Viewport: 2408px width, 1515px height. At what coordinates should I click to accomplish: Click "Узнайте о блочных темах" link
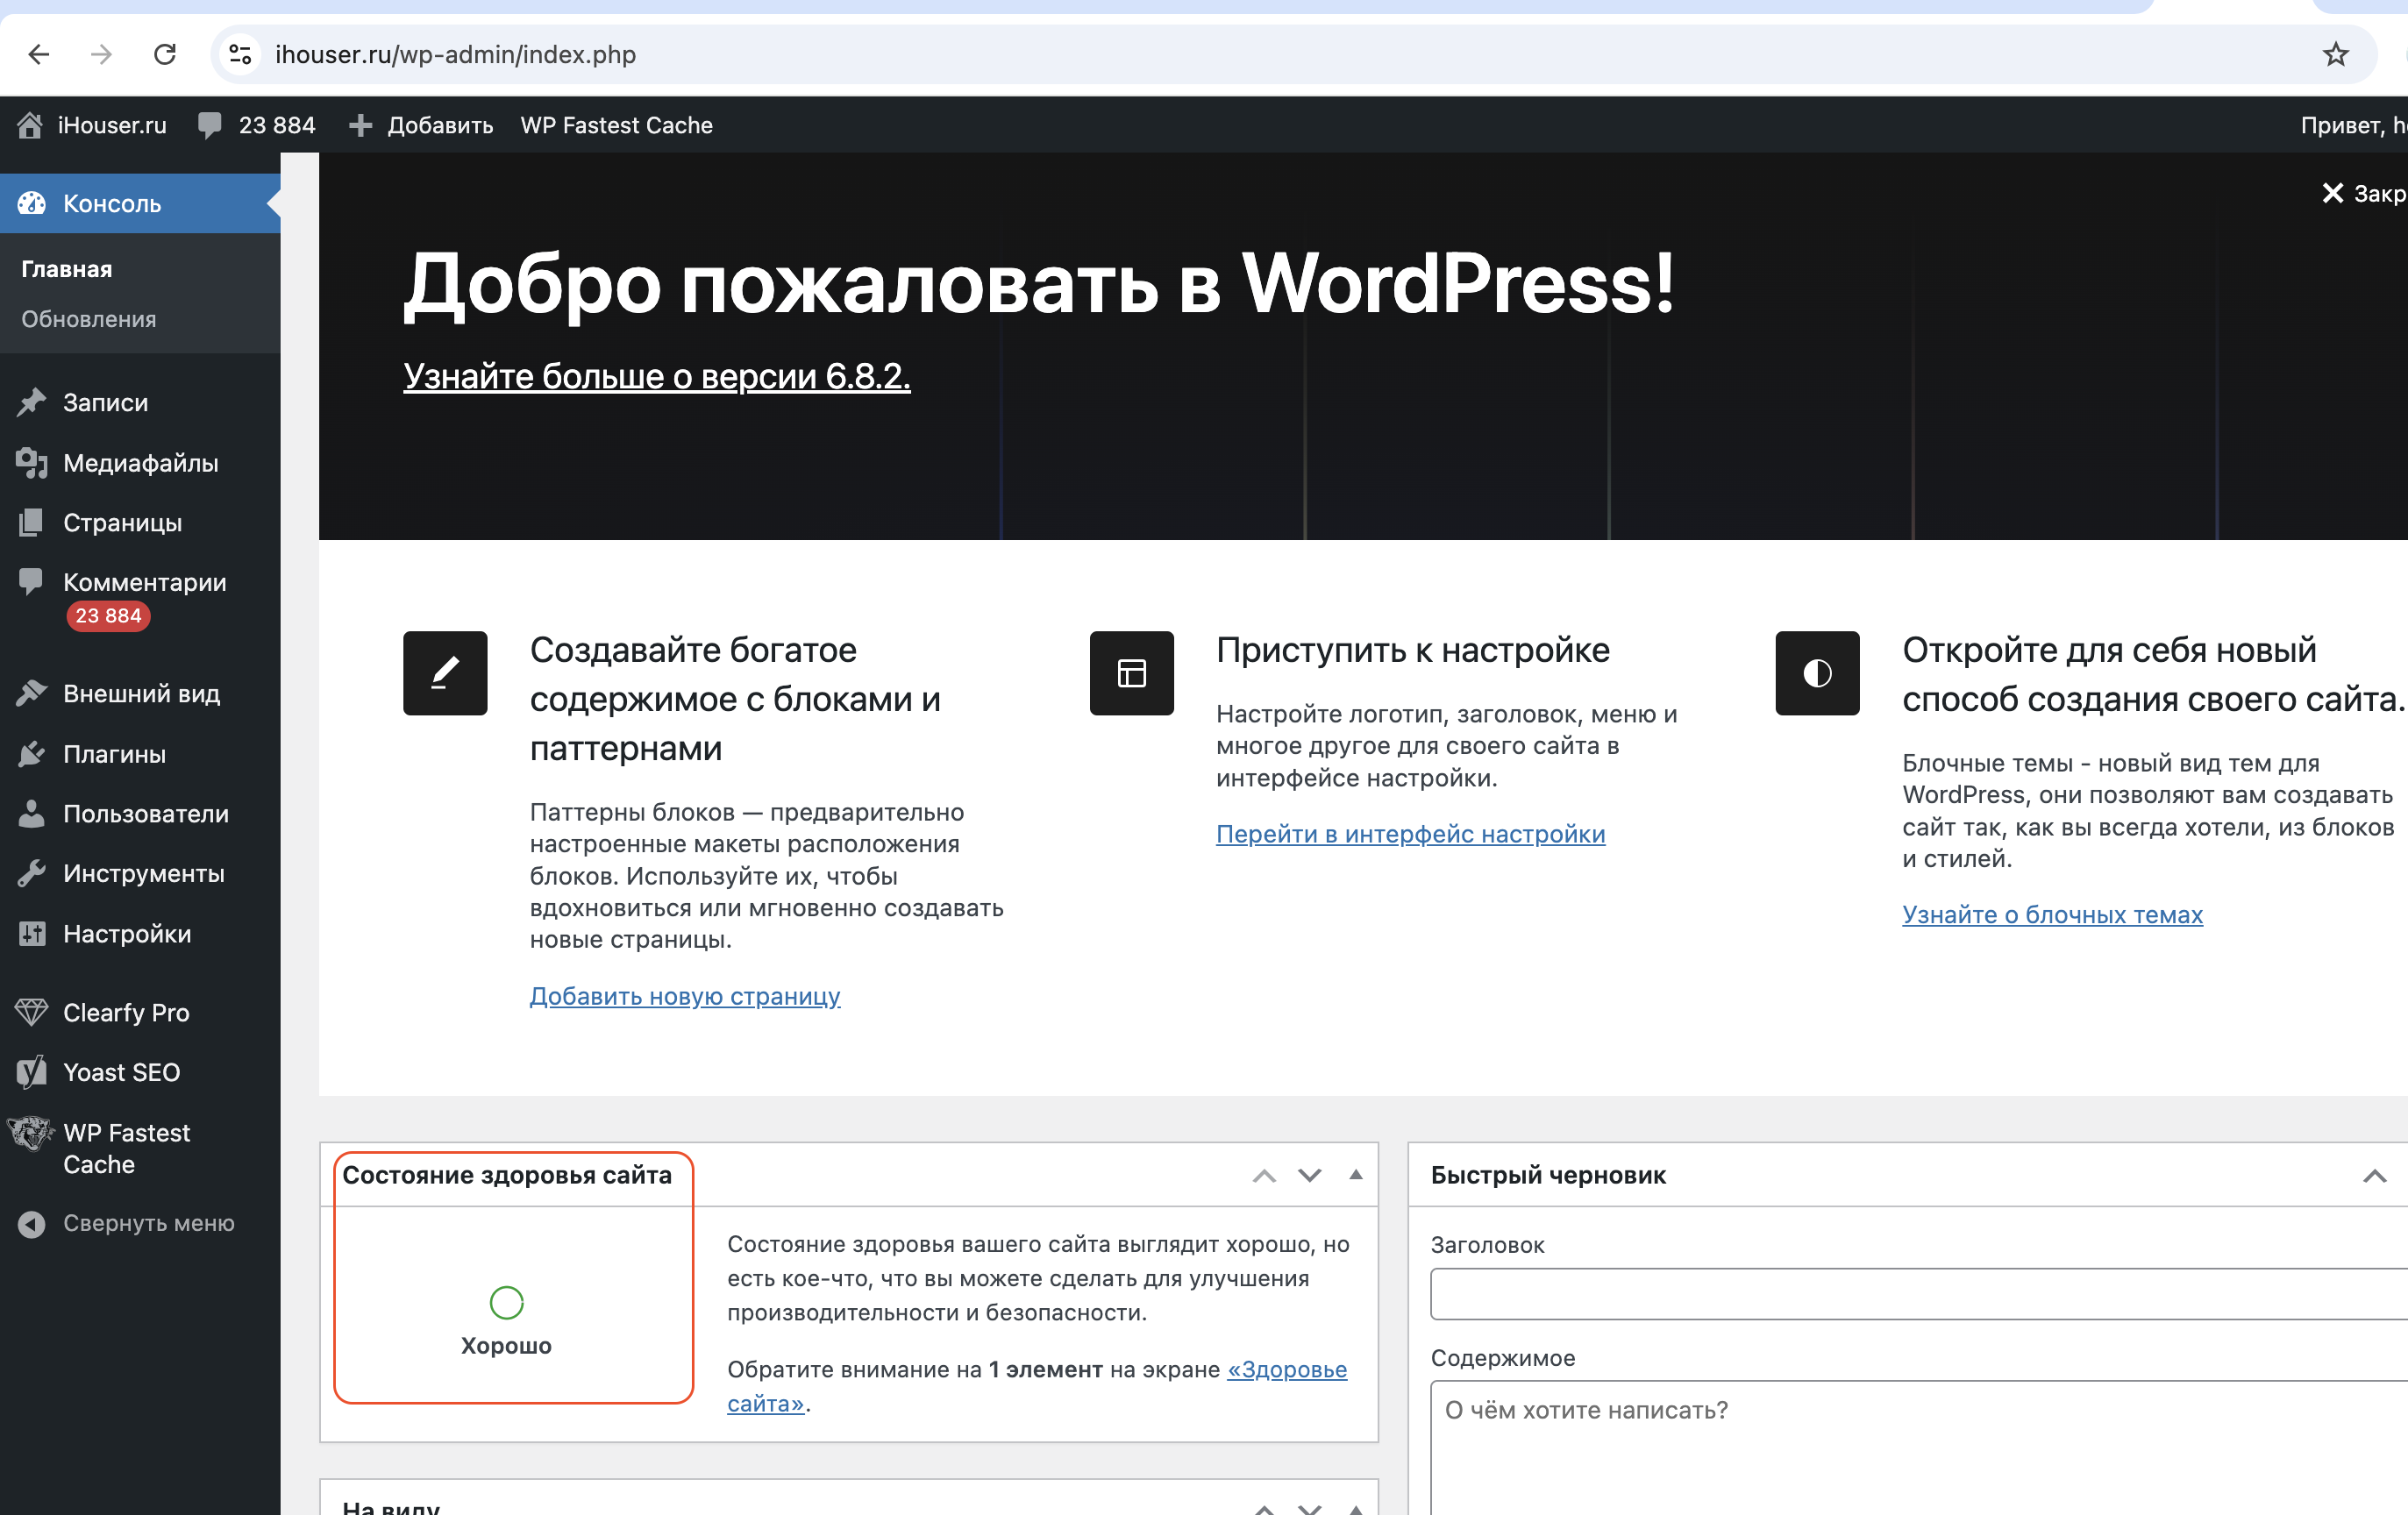2052,914
